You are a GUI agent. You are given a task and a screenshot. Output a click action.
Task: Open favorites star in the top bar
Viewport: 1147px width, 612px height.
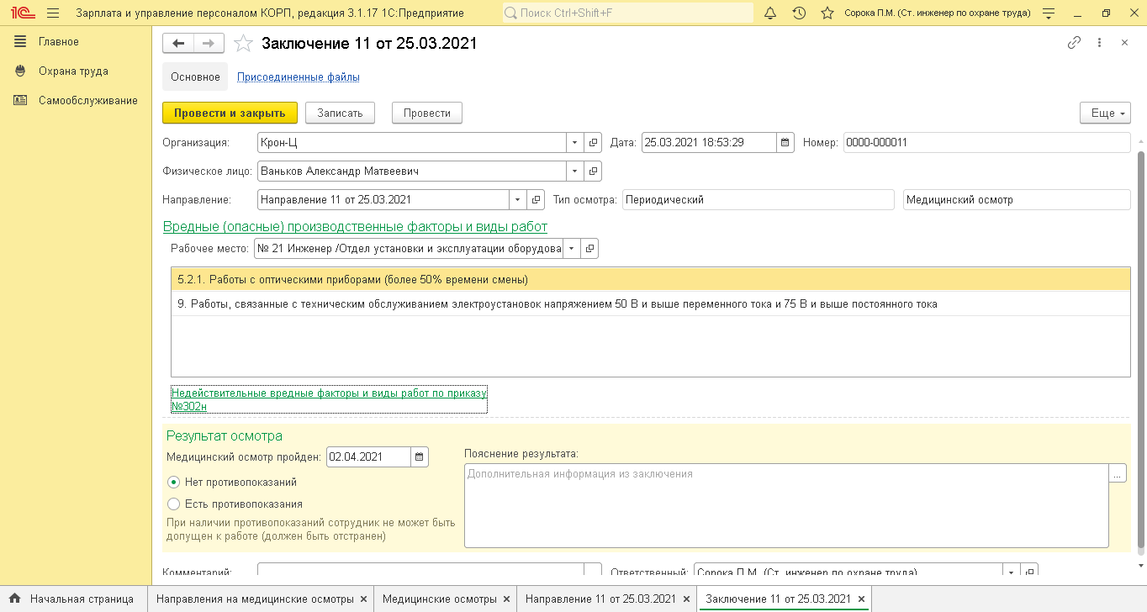click(827, 13)
